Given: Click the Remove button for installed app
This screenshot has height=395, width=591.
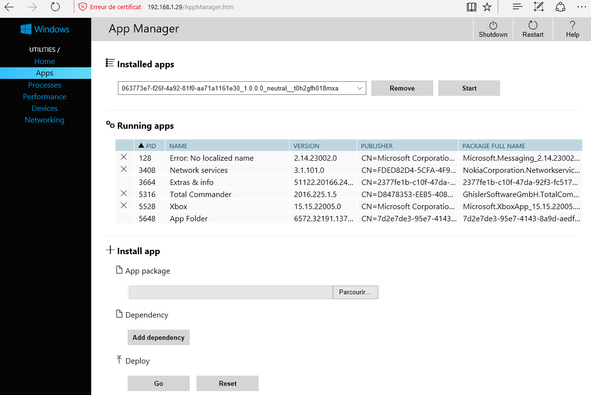Looking at the screenshot, I should [x=402, y=88].
